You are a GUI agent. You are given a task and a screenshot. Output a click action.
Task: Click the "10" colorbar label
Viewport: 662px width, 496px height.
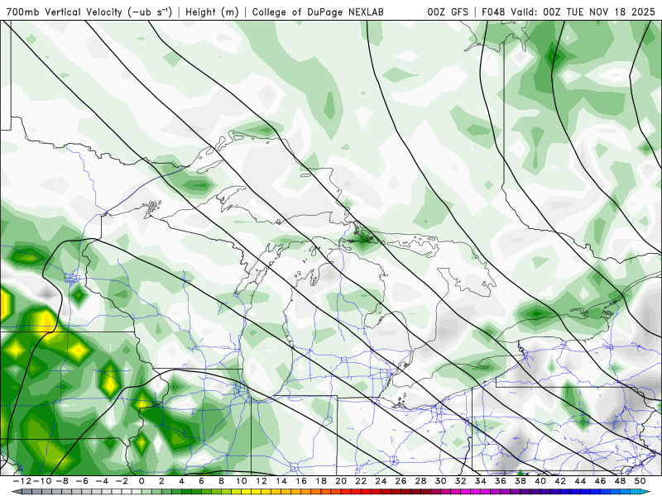point(241,481)
